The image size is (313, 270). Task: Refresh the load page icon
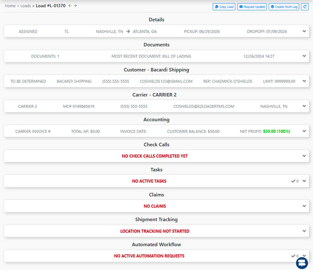[305, 7]
